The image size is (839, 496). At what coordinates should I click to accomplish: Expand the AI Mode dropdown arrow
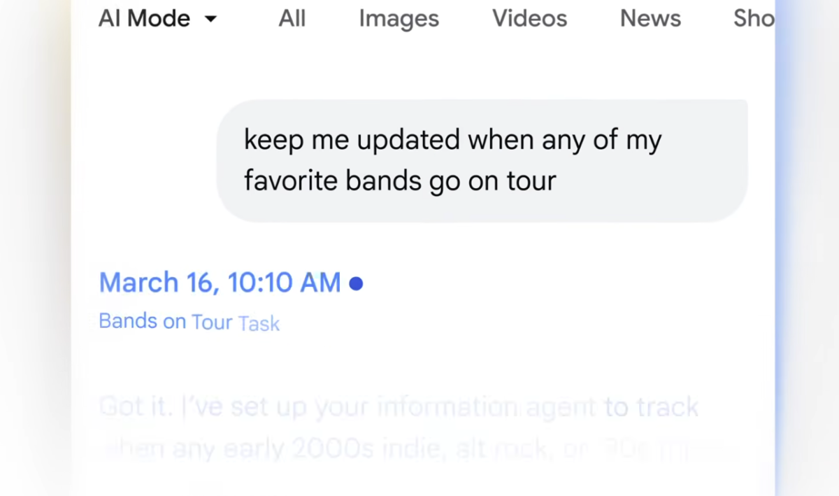click(210, 19)
